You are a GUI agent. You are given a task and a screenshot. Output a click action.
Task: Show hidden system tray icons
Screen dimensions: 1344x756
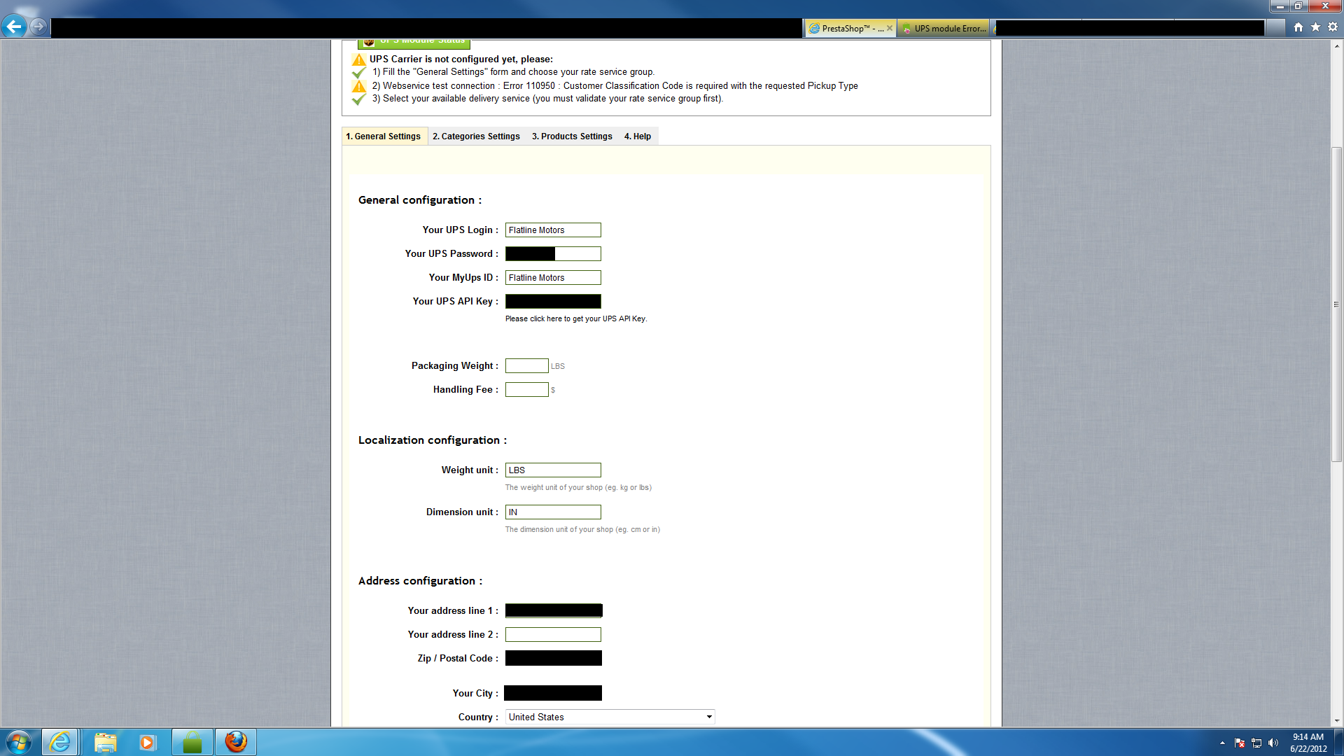tap(1222, 743)
